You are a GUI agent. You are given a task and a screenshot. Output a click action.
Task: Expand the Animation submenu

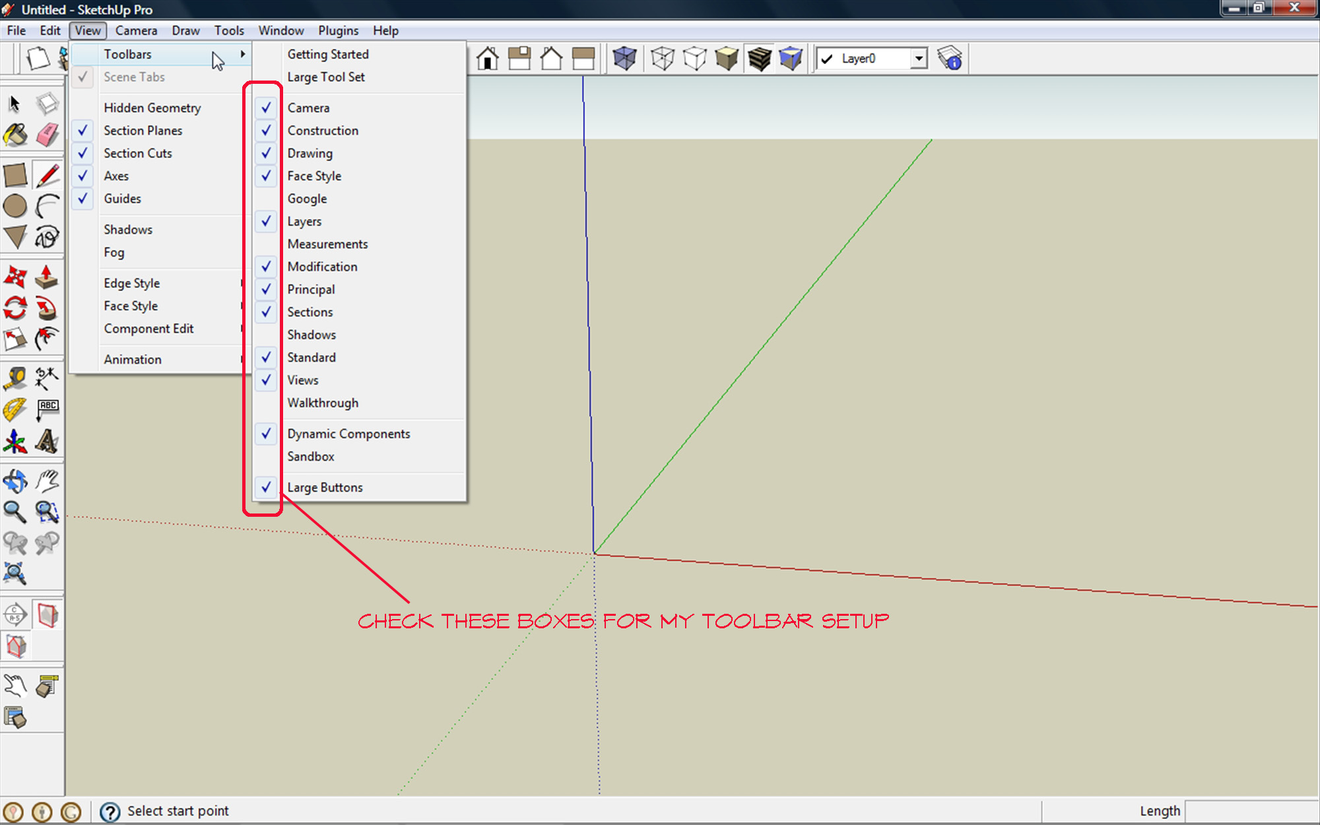pos(133,360)
